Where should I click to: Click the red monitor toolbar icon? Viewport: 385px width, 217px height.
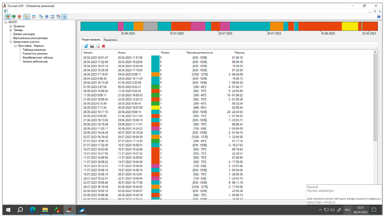(19, 17)
